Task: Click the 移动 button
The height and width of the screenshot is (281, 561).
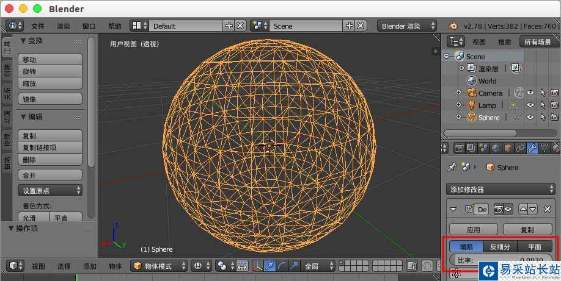Action: (50, 59)
